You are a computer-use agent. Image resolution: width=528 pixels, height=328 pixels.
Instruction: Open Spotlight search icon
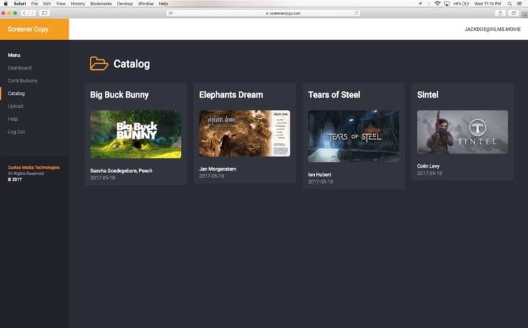click(x=510, y=4)
